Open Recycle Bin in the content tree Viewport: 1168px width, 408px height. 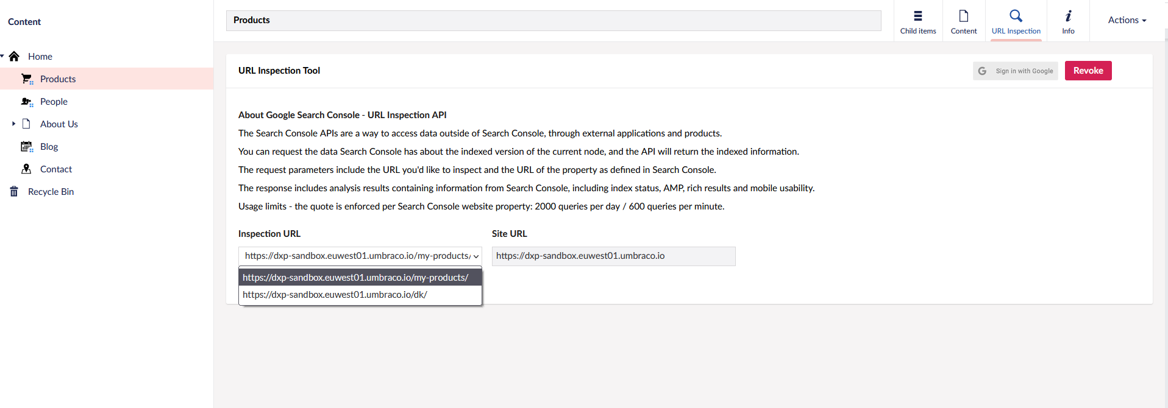[51, 192]
